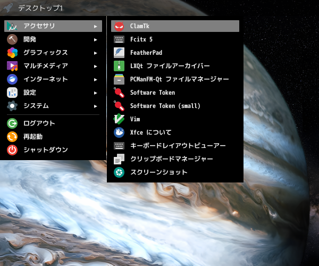Click the Vim green logo icon

pyautogui.click(x=119, y=119)
